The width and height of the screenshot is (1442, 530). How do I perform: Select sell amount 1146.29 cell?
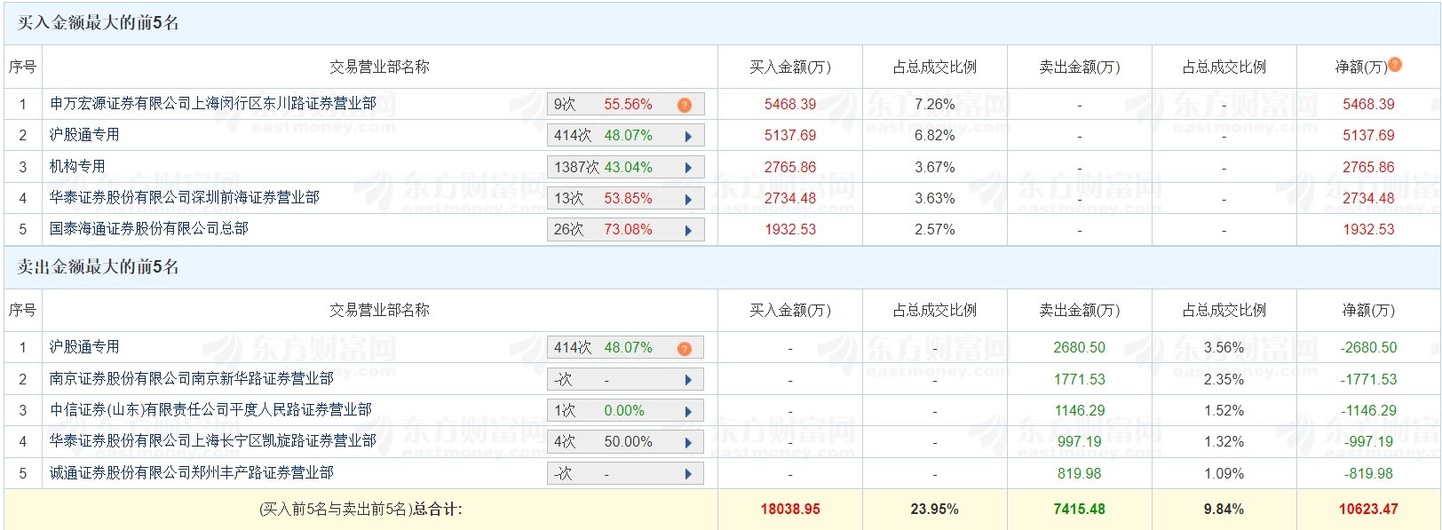(x=1080, y=411)
